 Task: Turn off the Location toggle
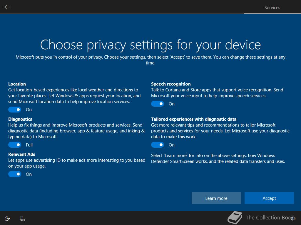15,110
